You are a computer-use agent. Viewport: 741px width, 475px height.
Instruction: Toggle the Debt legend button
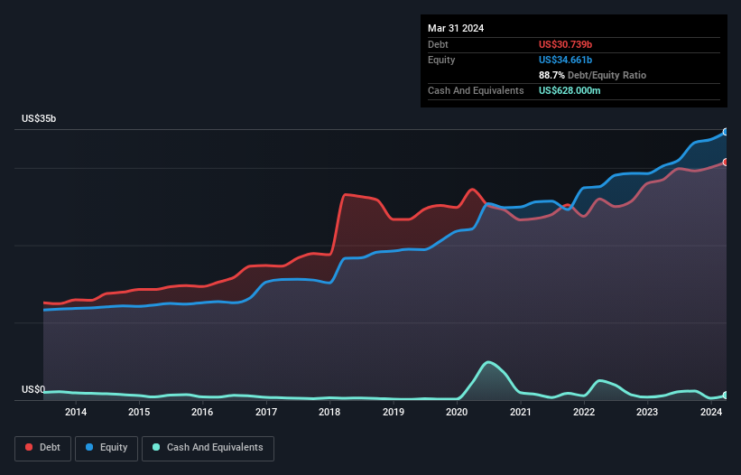pyautogui.click(x=43, y=448)
